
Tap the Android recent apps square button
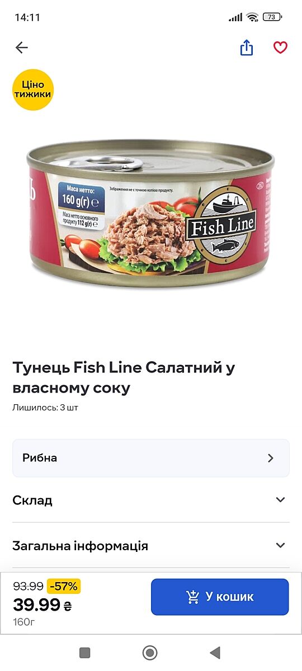(x=85, y=652)
